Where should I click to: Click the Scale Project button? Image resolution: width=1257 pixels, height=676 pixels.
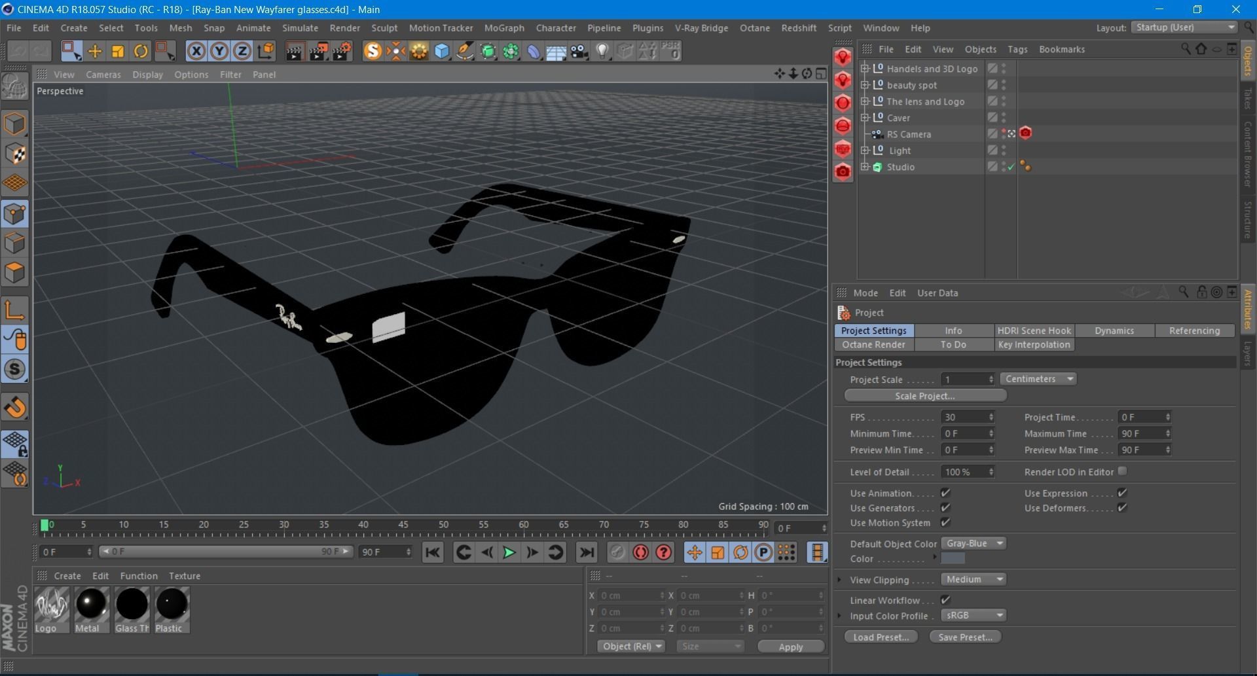(925, 396)
